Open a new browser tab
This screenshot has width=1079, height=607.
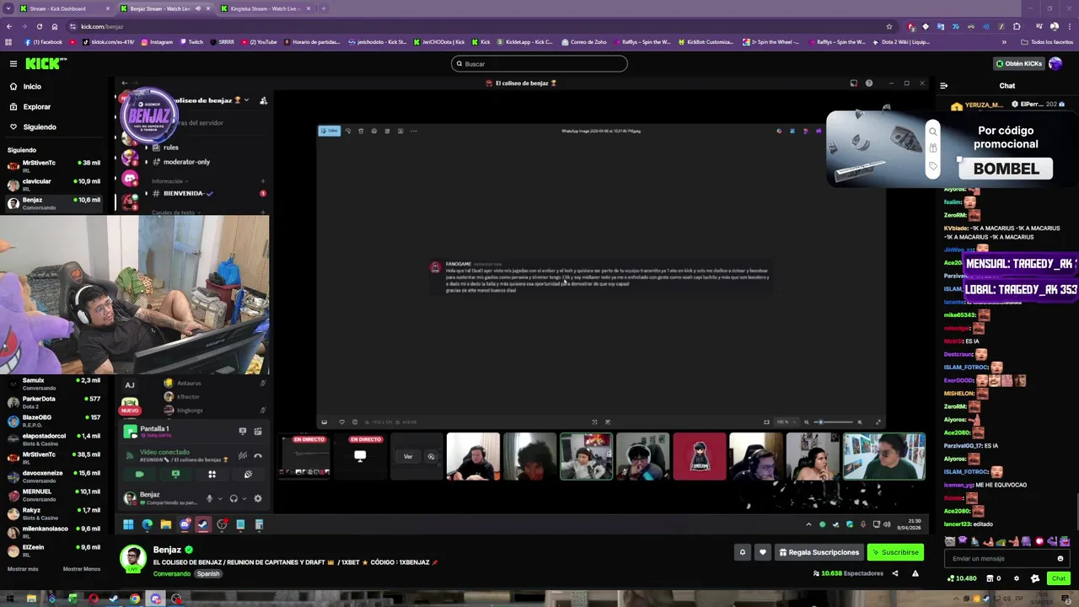coord(324,8)
